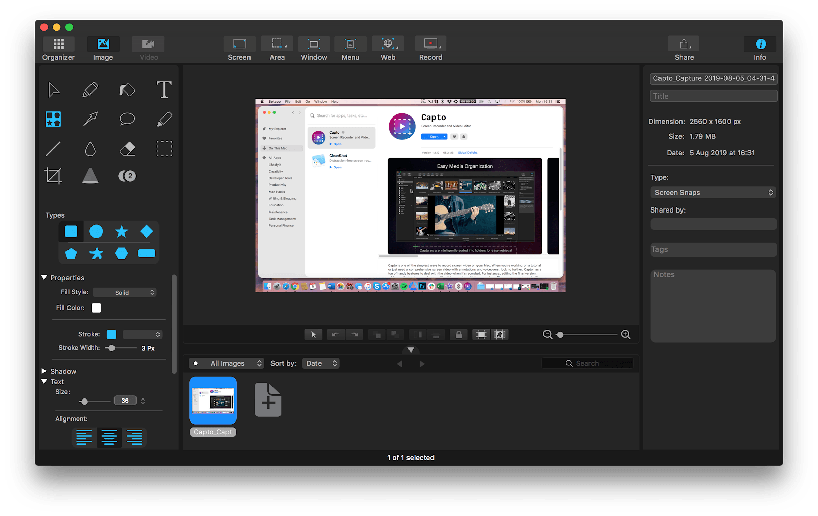The width and height of the screenshot is (818, 516).
Task: Start an Area capture
Action: pos(277,49)
